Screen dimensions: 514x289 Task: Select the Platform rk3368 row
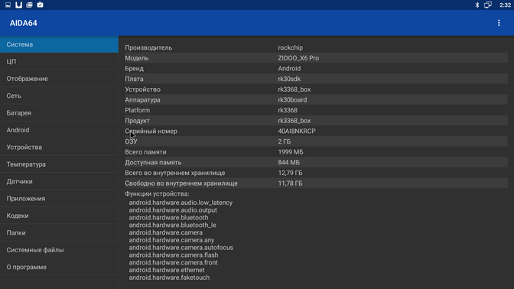pos(316,110)
